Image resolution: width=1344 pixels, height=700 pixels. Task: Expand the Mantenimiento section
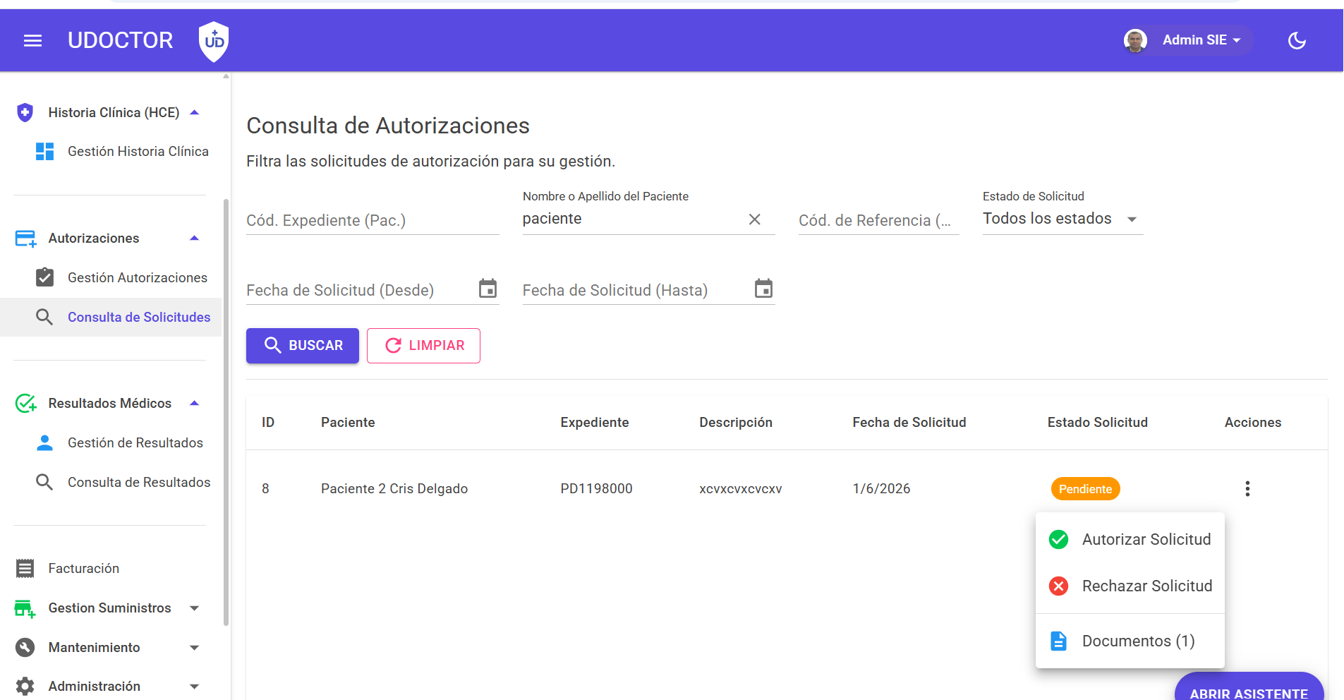(195, 648)
